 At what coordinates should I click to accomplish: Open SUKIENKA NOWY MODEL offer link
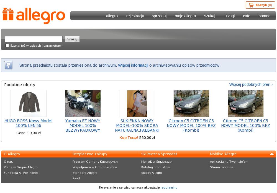pos(137,126)
